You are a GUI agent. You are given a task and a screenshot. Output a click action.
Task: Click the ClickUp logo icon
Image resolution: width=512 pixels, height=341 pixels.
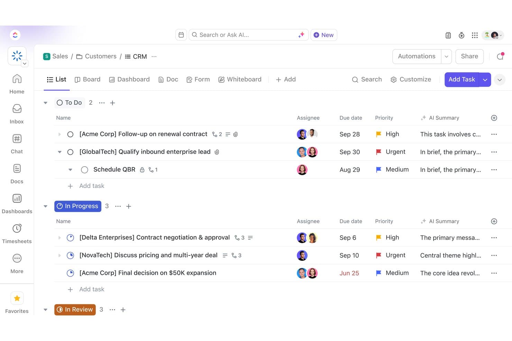pyautogui.click(x=15, y=35)
